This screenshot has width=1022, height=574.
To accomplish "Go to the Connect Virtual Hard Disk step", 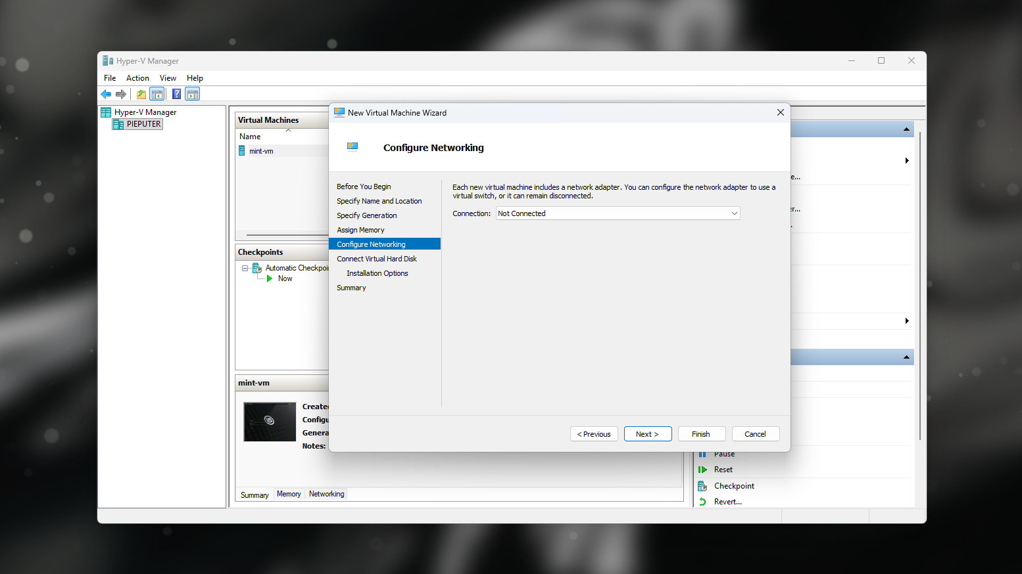I will [x=377, y=259].
